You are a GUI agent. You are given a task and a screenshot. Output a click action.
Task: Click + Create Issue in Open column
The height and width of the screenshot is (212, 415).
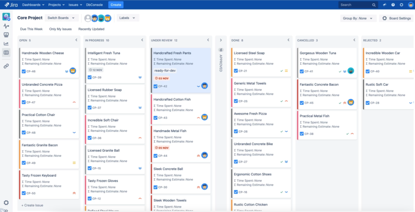[32, 206]
